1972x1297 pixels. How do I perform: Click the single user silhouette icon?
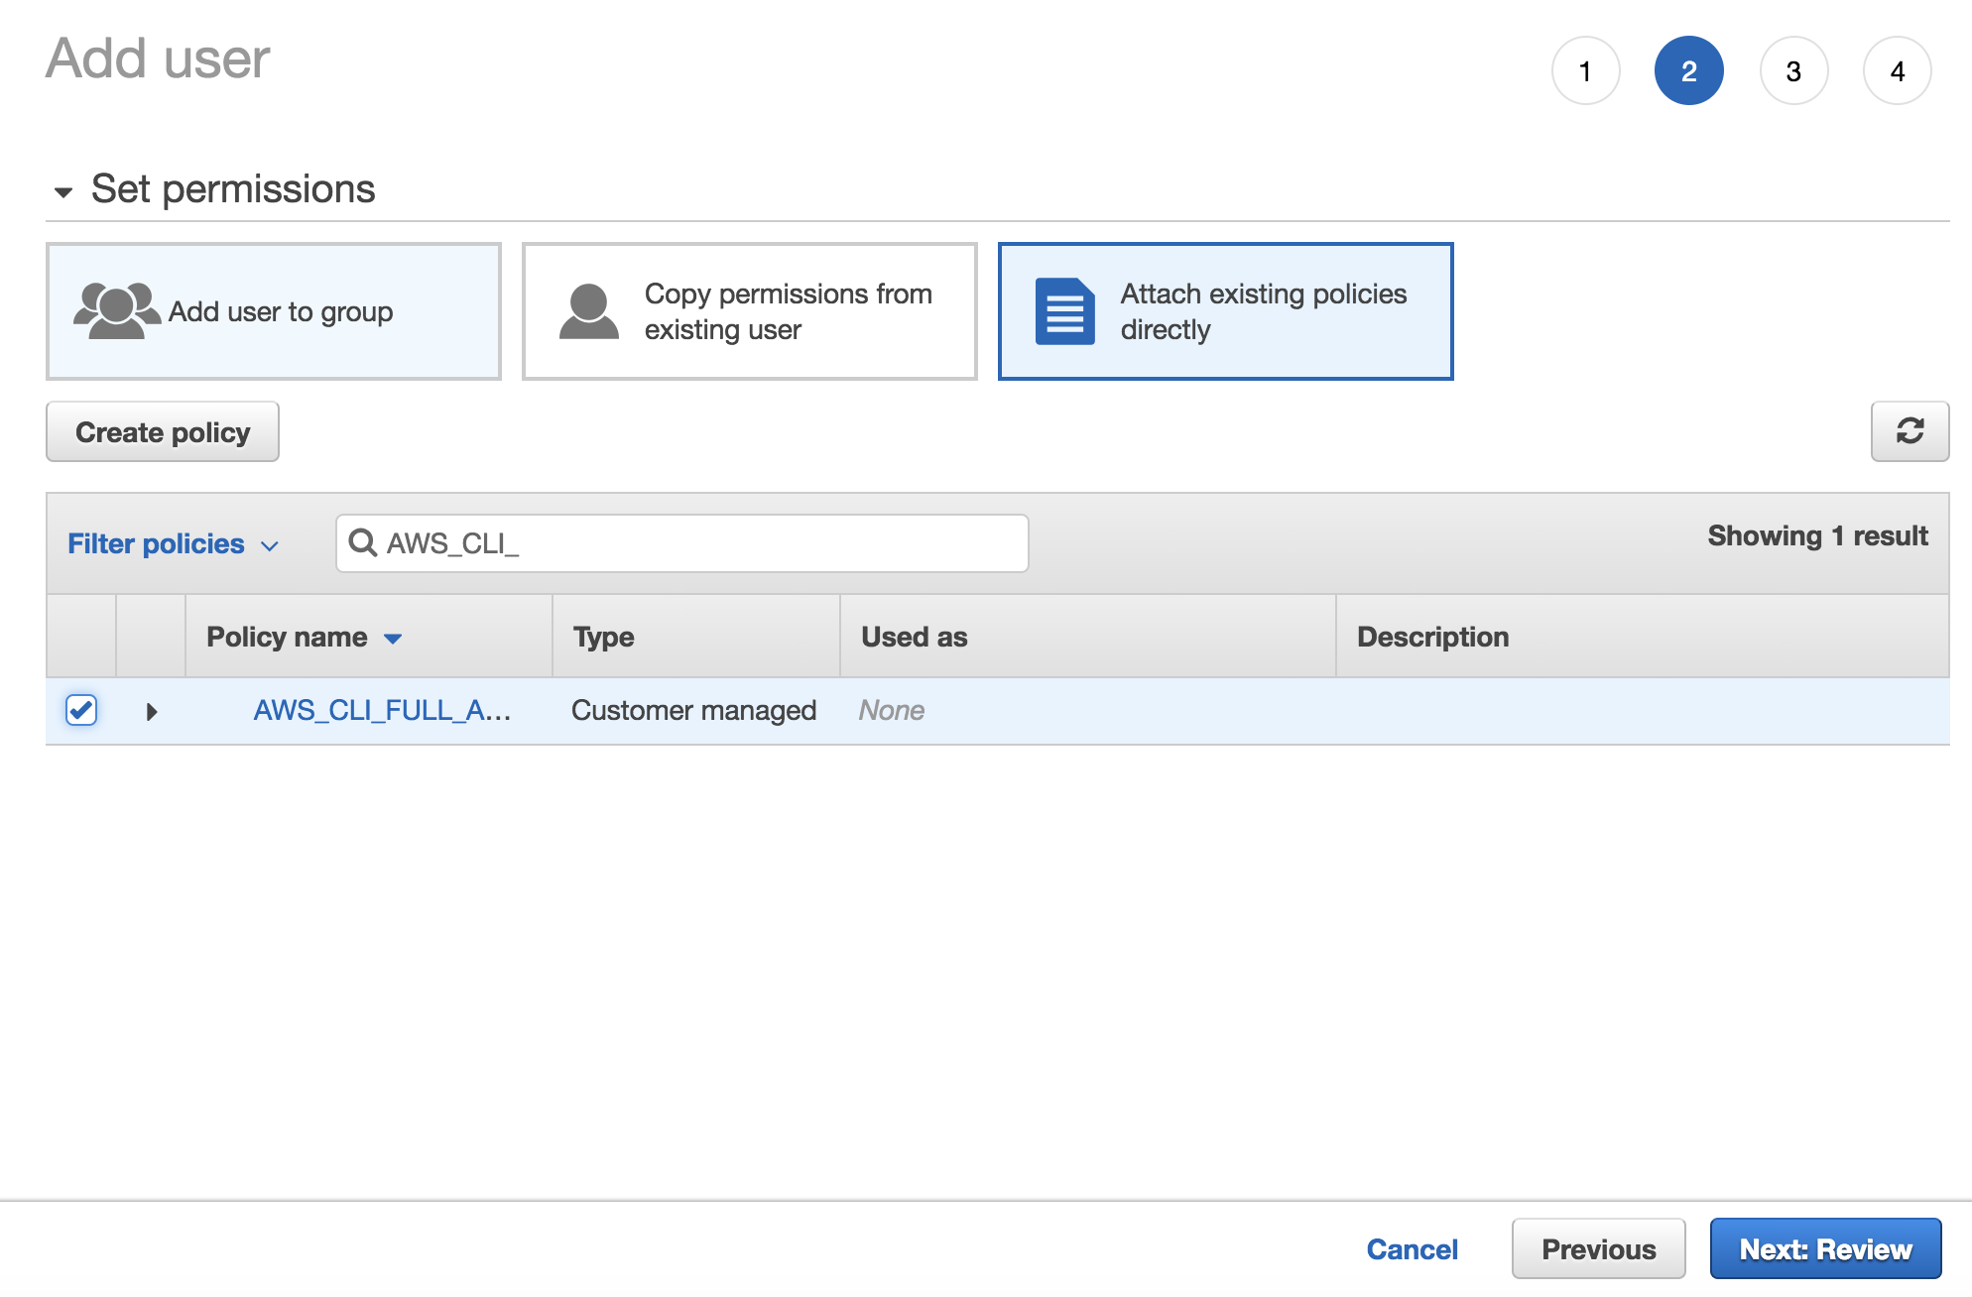tap(588, 311)
